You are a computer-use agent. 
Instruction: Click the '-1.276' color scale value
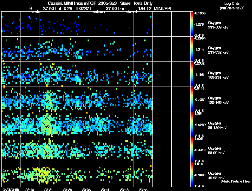[x=199, y=24]
